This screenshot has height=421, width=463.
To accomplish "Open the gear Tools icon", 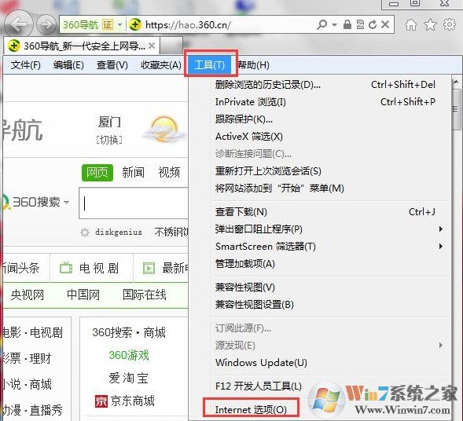I will (x=450, y=24).
